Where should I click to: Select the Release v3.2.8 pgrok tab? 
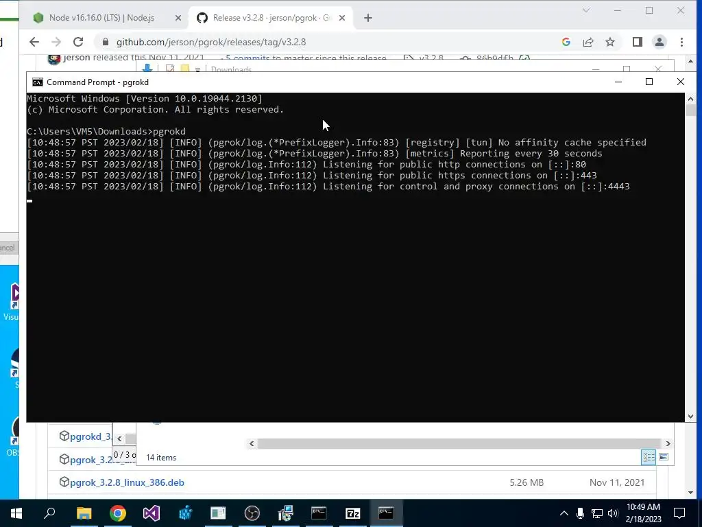click(x=271, y=18)
